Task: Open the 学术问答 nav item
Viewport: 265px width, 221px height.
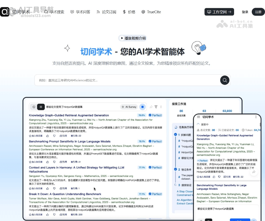Action: pyautogui.click(x=80, y=12)
